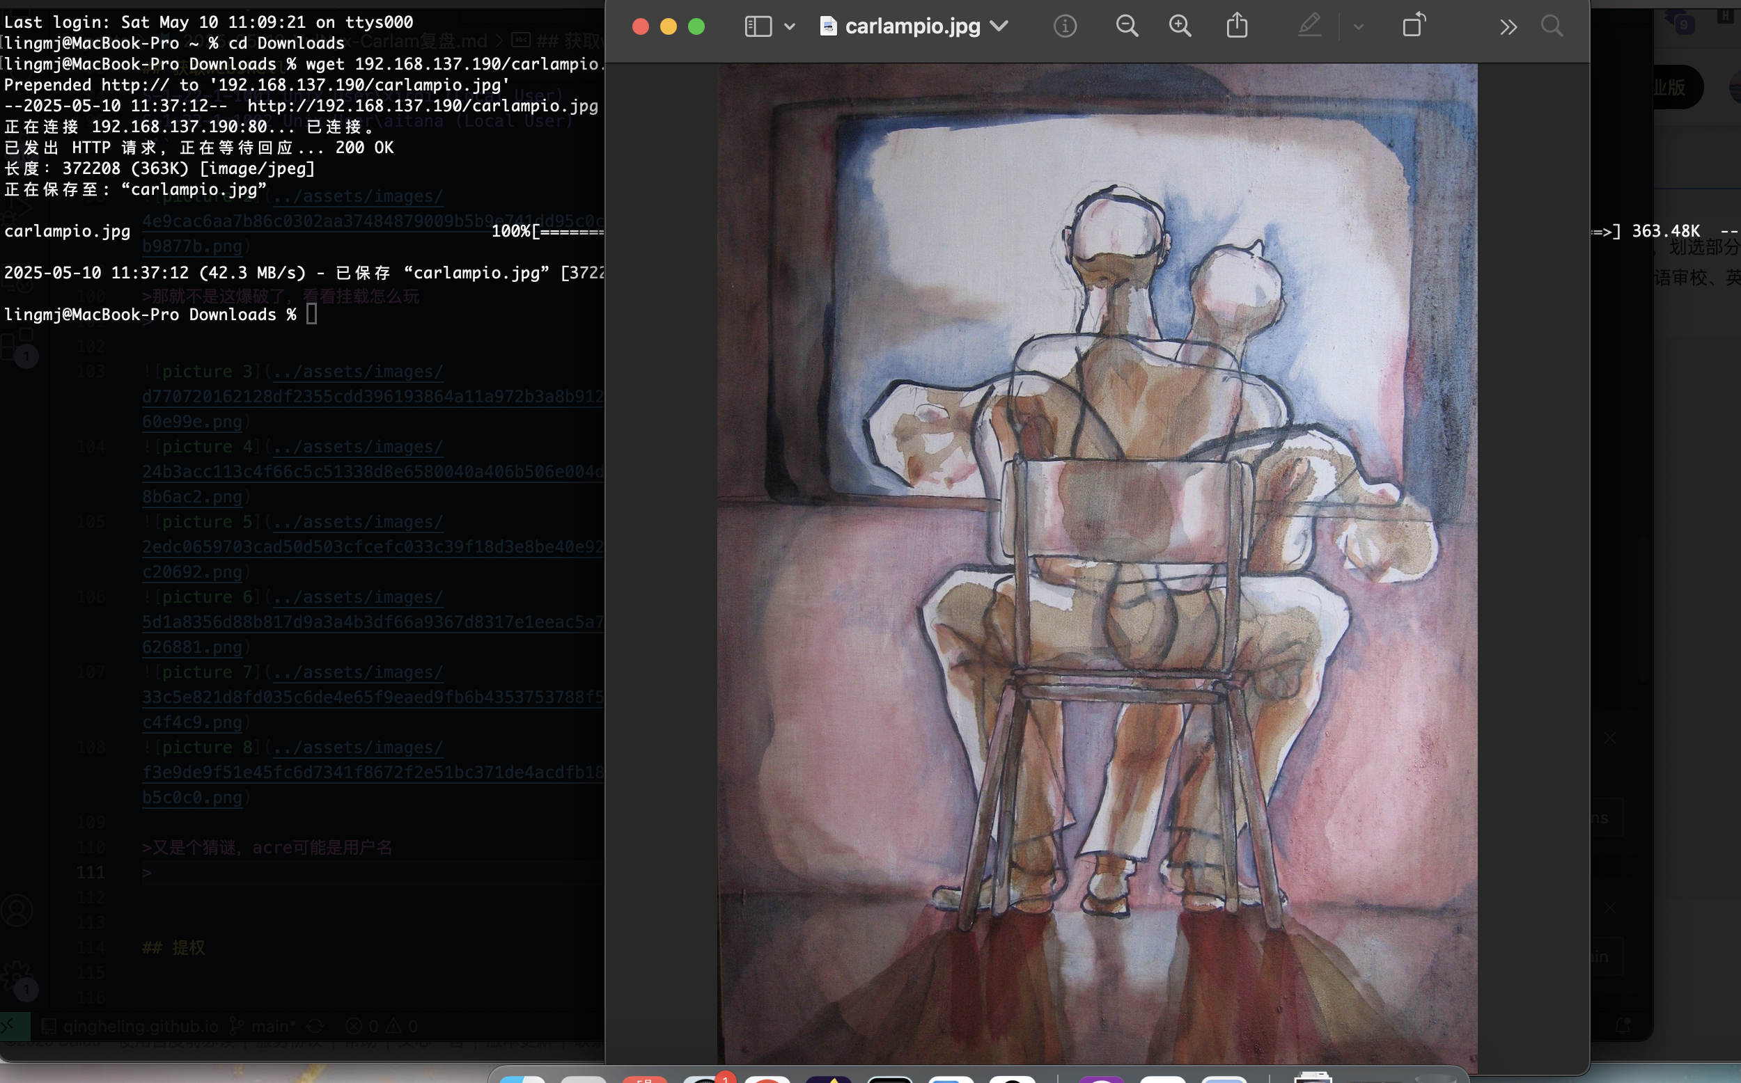Open the VS Code Accounts icon

[17, 910]
